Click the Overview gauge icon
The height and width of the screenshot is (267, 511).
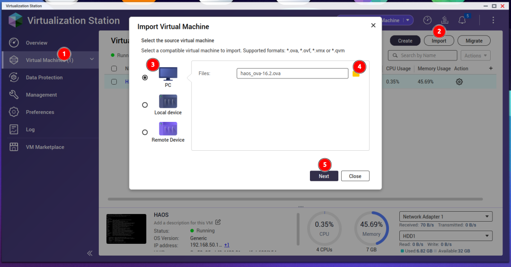coord(14,43)
